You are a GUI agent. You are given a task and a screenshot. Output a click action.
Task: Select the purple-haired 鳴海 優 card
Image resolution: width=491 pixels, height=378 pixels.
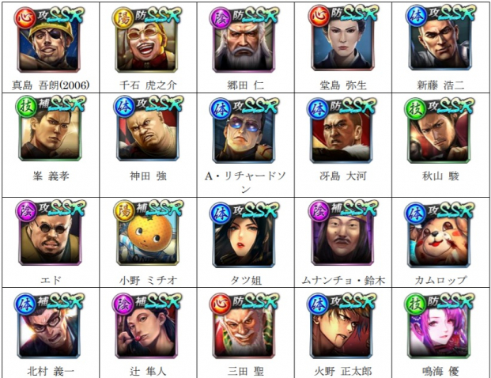click(x=439, y=326)
